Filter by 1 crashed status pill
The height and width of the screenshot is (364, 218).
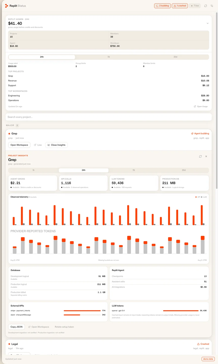pyautogui.click(x=180, y=6)
